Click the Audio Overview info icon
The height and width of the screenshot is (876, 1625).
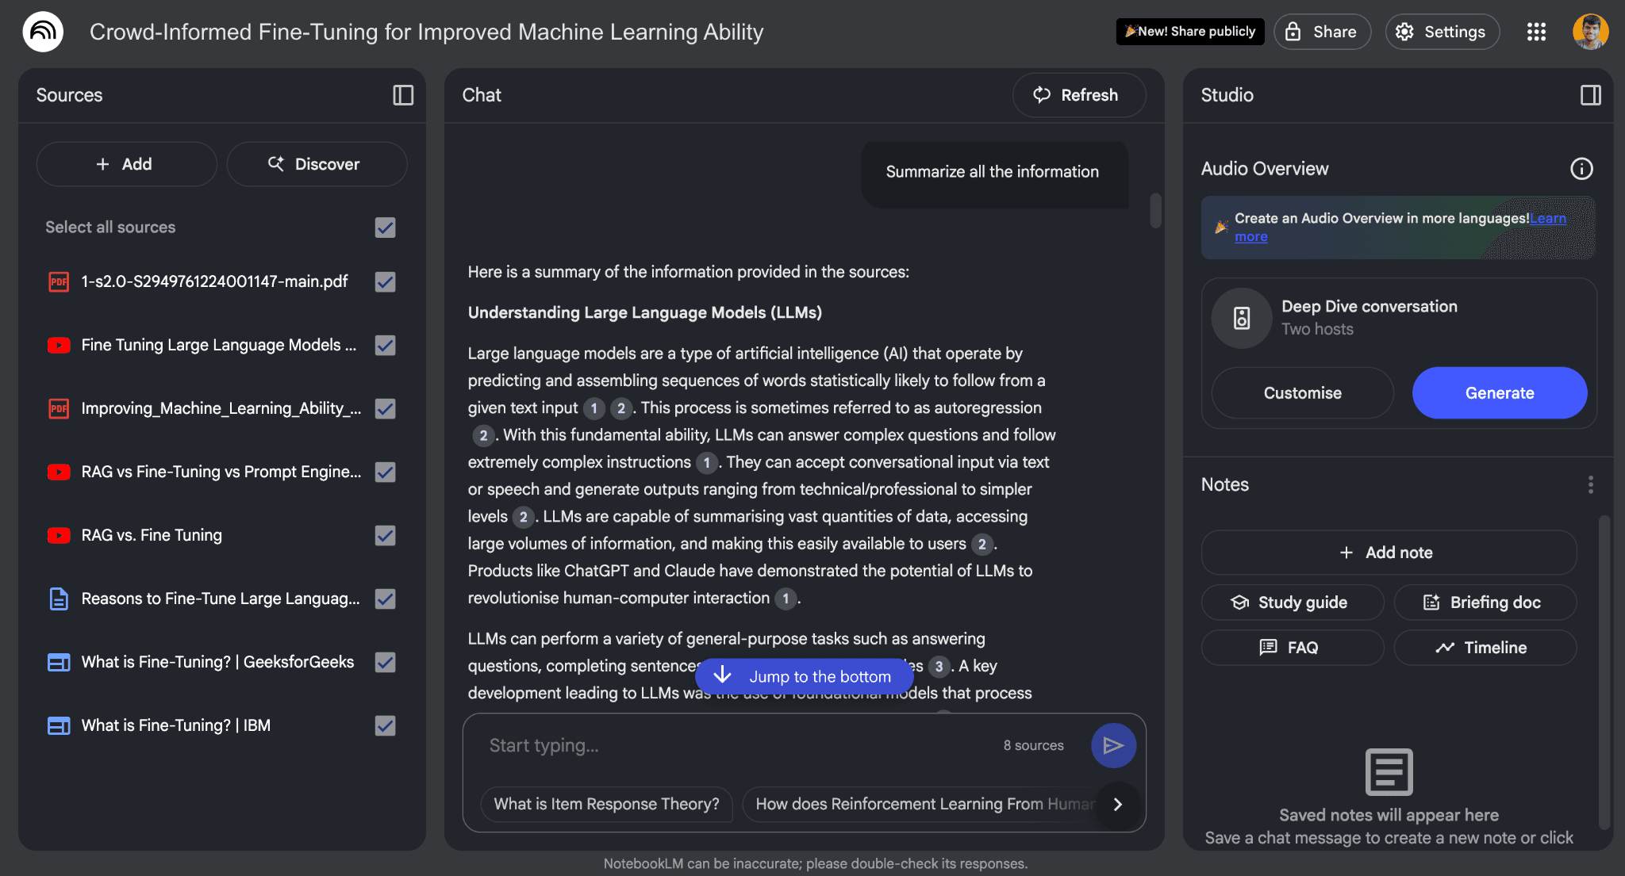[x=1581, y=169]
